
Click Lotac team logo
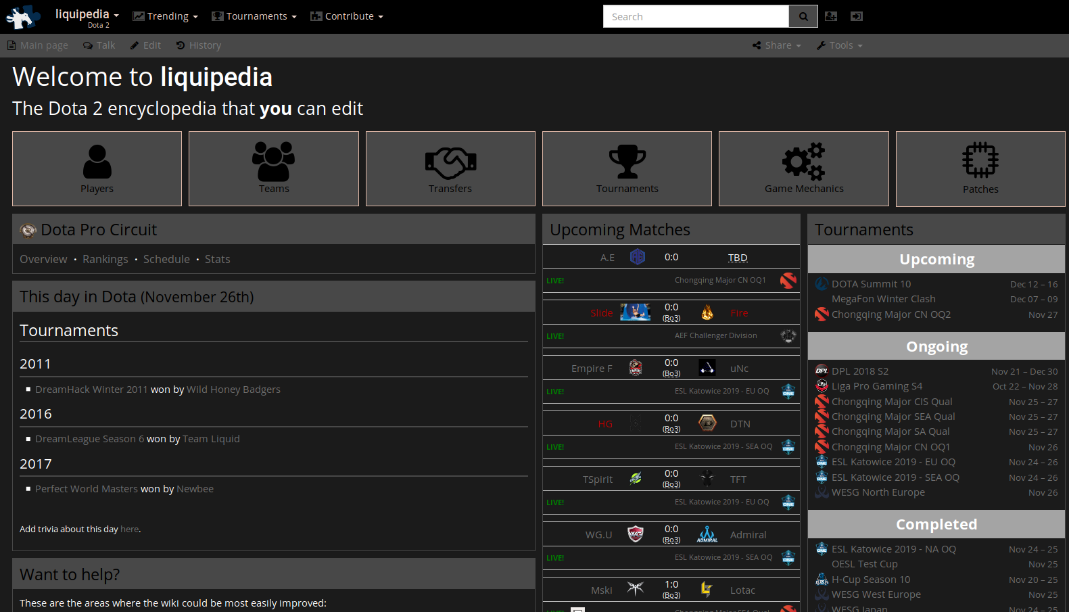tap(707, 589)
